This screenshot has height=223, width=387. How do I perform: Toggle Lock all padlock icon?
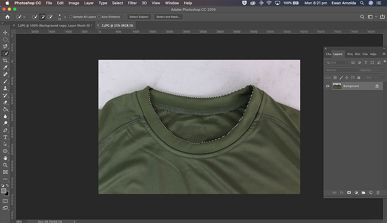click(359, 78)
